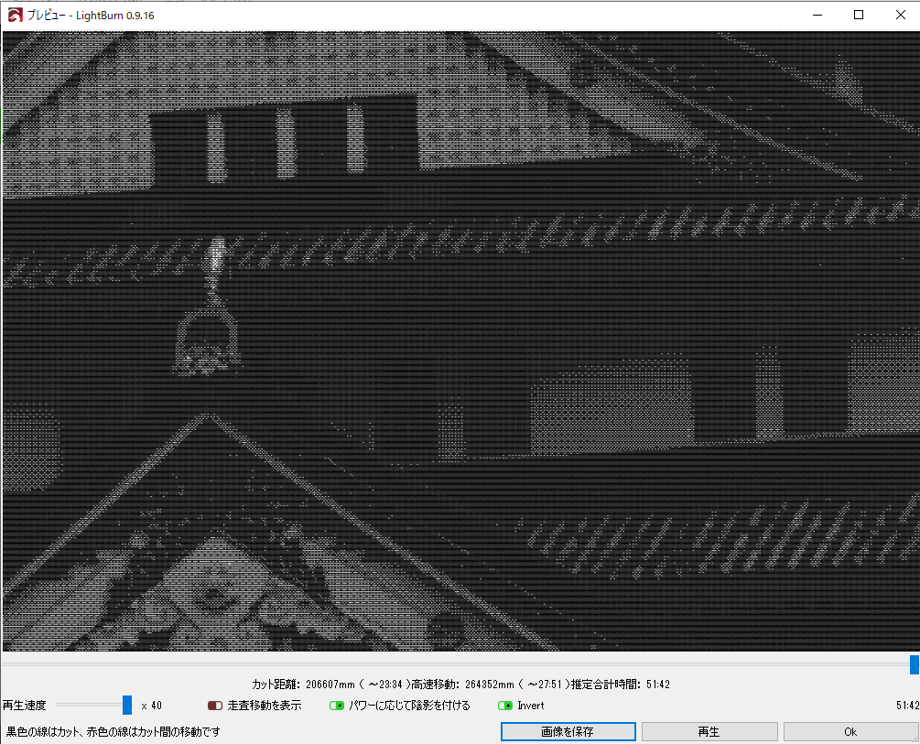Disable the Invert switch
Screen dimensions: 920x744
[x=505, y=706]
